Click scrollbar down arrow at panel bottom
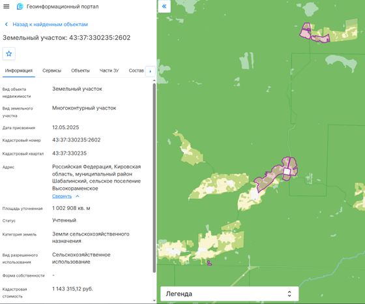Viewport: 365px width, 304px height. coord(154,301)
